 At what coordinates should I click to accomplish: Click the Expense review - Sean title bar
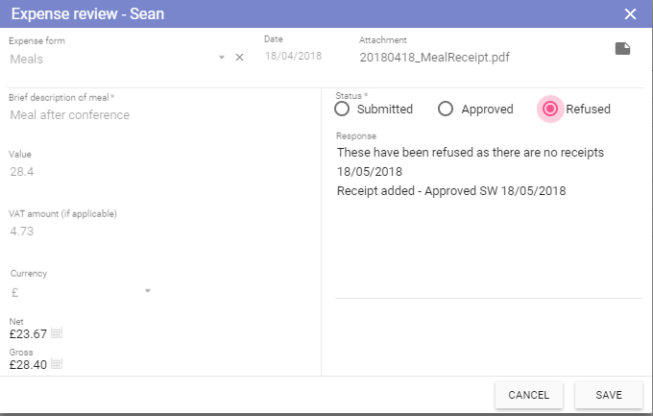[x=288, y=13]
